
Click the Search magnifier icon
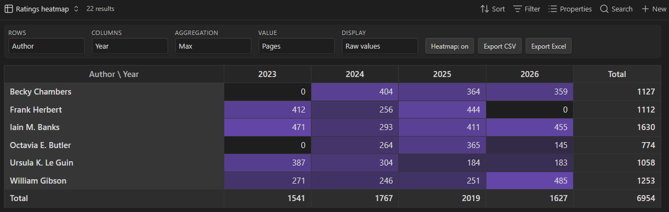(x=604, y=9)
